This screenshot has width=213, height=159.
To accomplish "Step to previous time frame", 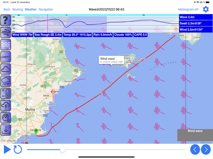I will pos(195,149).
